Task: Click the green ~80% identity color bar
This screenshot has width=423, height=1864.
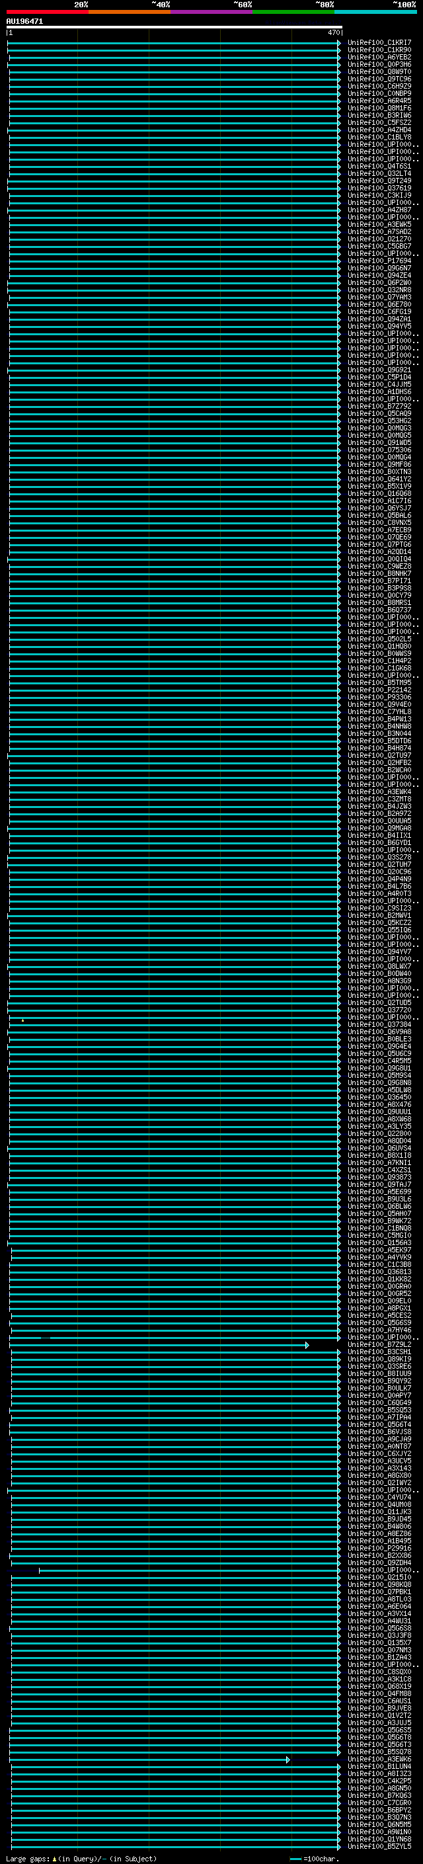Action: click(x=293, y=12)
